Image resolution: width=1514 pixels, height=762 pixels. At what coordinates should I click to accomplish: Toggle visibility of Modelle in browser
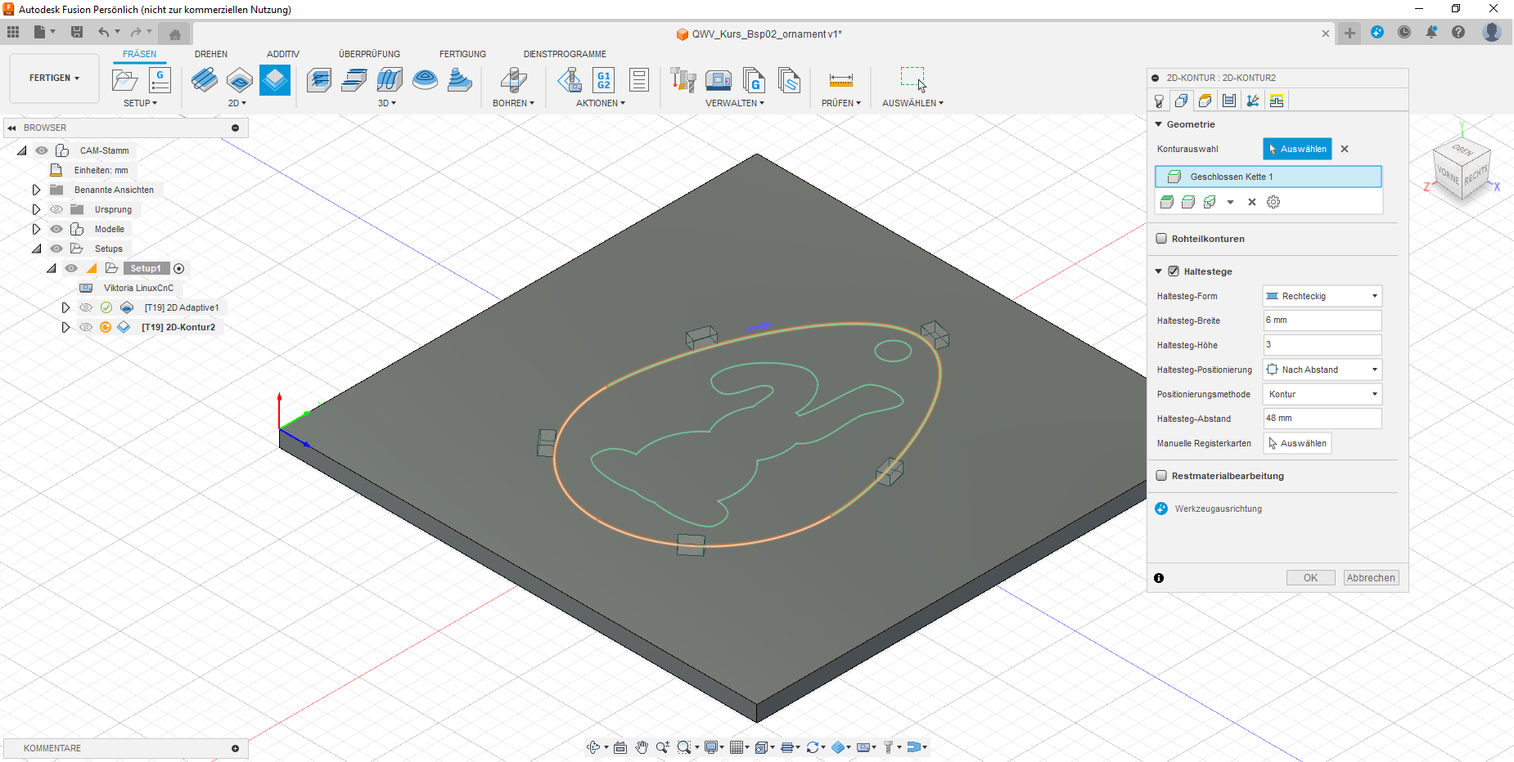pyautogui.click(x=56, y=229)
